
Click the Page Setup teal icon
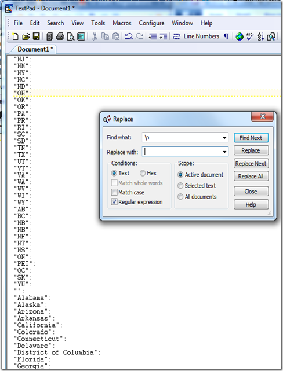(81, 36)
